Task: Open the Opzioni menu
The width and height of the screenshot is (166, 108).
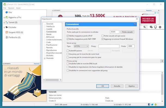Action: pos(11,8)
